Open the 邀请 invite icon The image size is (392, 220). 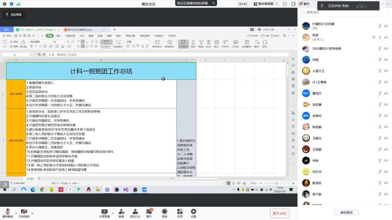(x=121, y=212)
